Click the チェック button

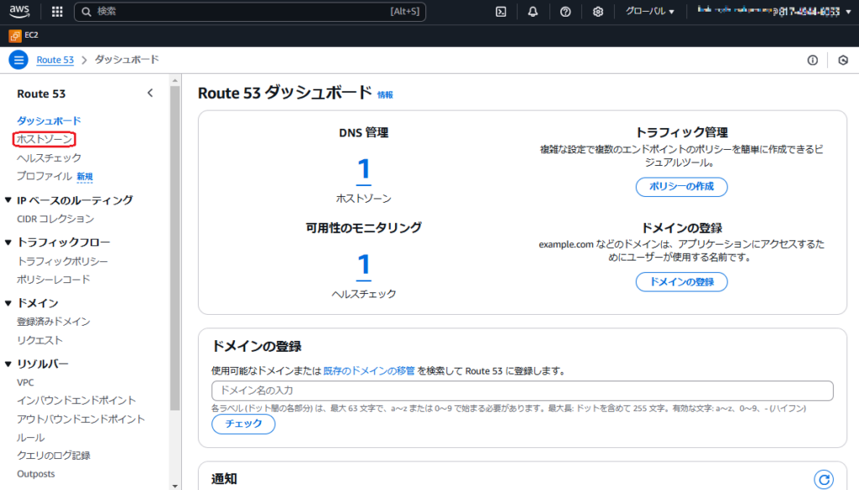(x=243, y=424)
